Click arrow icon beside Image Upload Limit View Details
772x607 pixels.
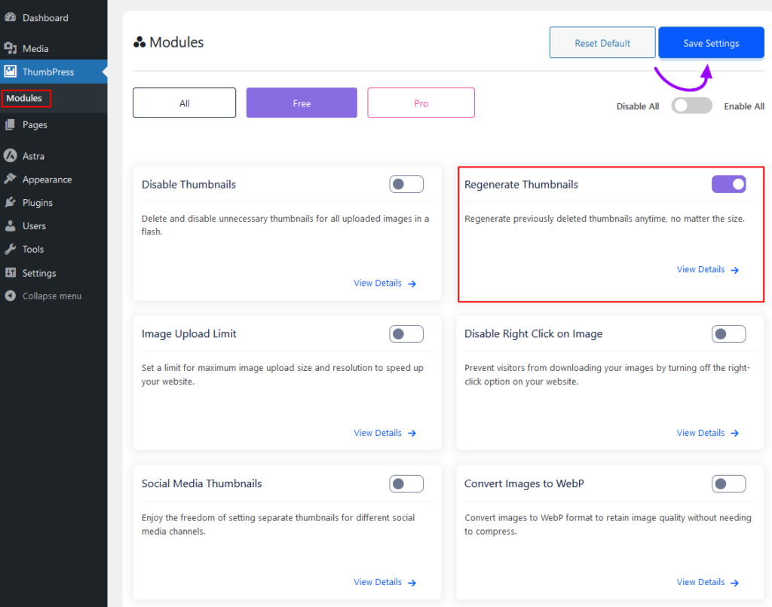coord(412,434)
